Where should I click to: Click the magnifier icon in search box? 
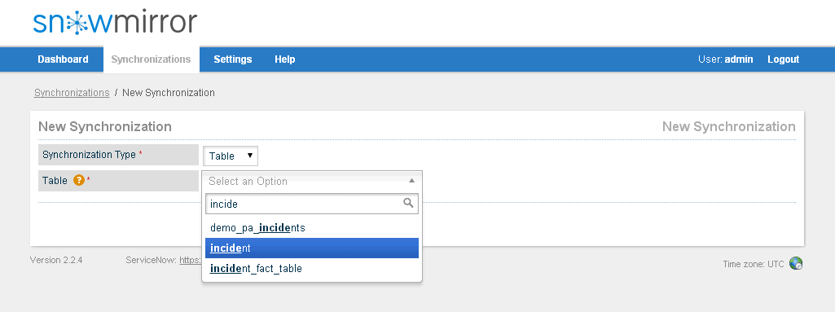click(x=408, y=203)
